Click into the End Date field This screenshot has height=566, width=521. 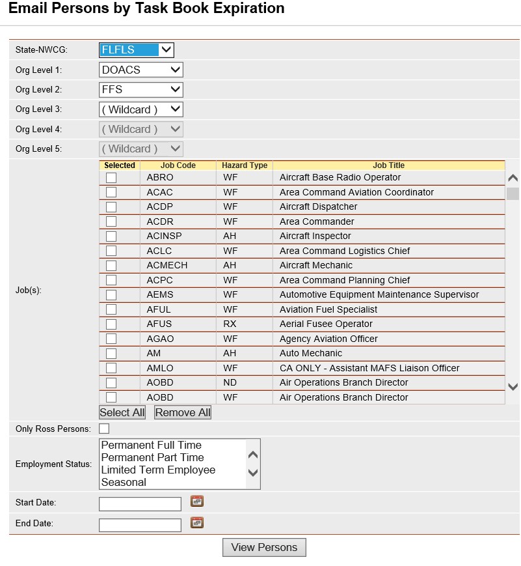point(140,525)
